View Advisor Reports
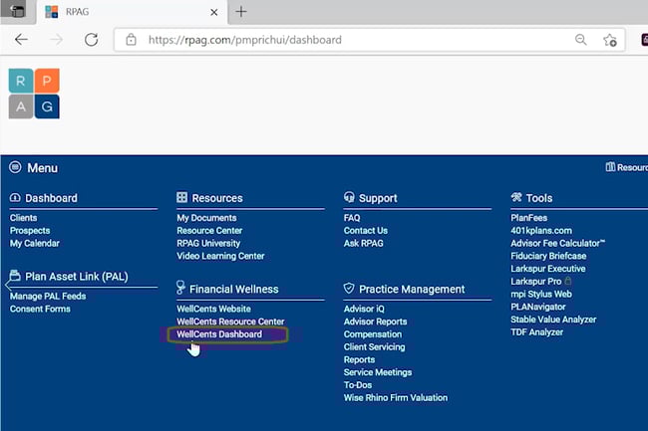This screenshot has width=648, height=431. pos(375,322)
